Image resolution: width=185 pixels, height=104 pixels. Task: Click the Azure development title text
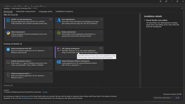click(x=68, y=19)
